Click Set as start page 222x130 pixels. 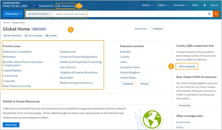click(x=33, y=36)
